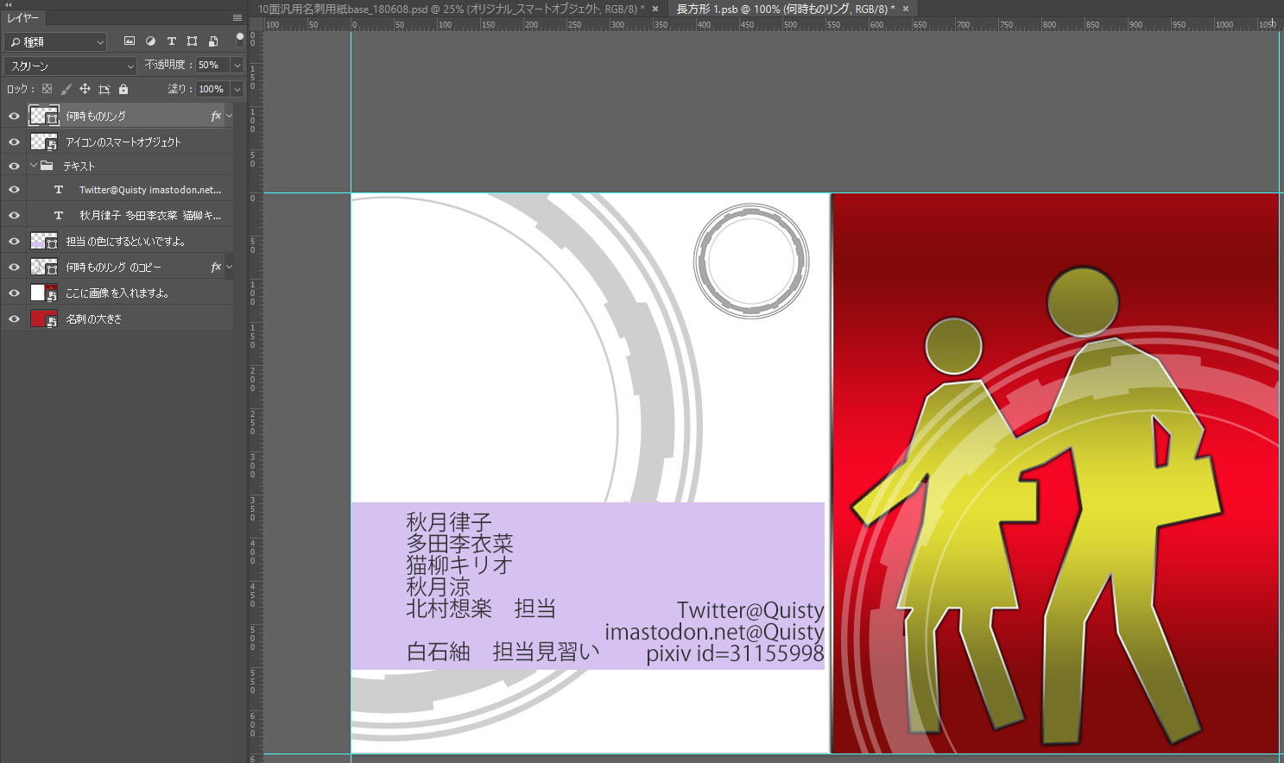The width and height of the screenshot is (1284, 763).
Task: Collapse panel with double-arrow icon
Action: (x=9, y=4)
